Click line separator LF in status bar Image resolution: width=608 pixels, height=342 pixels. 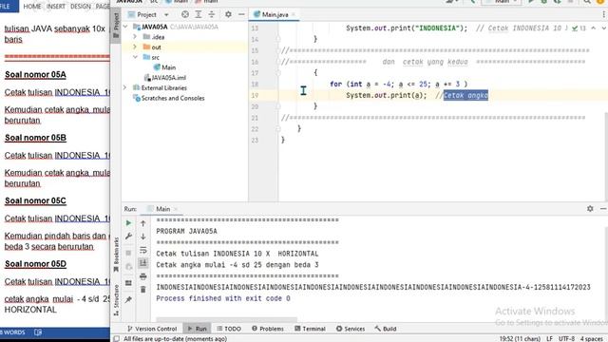pos(549,338)
